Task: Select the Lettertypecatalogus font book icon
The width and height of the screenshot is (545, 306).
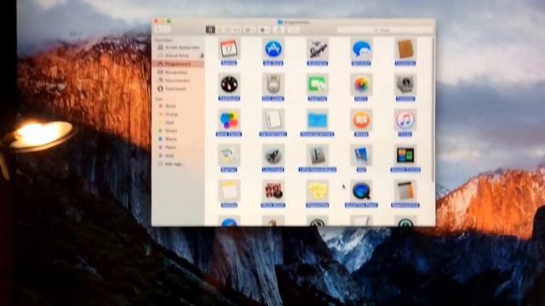Action: coord(318,156)
